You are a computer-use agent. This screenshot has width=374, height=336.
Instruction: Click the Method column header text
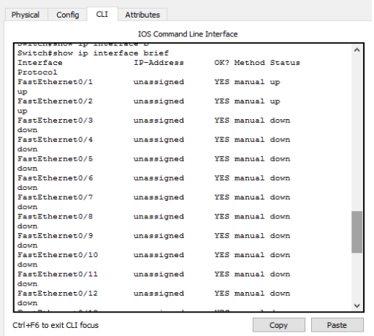250,63
